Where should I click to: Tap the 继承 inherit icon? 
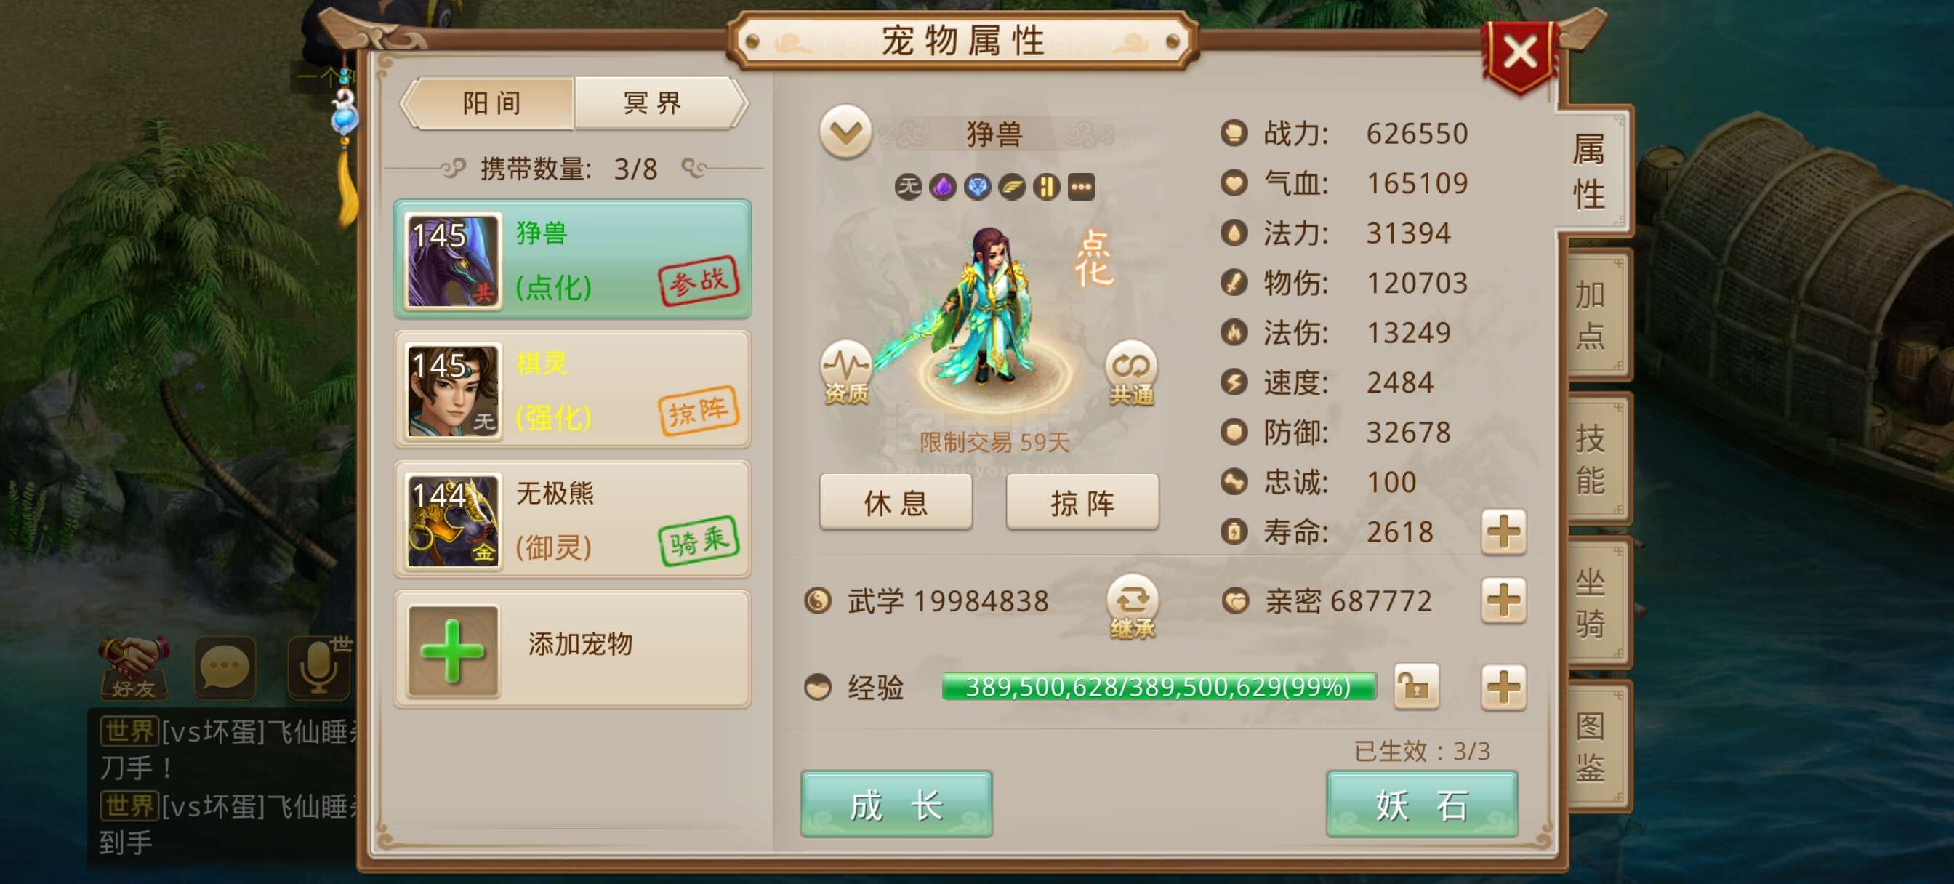click(x=1132, y=606)
